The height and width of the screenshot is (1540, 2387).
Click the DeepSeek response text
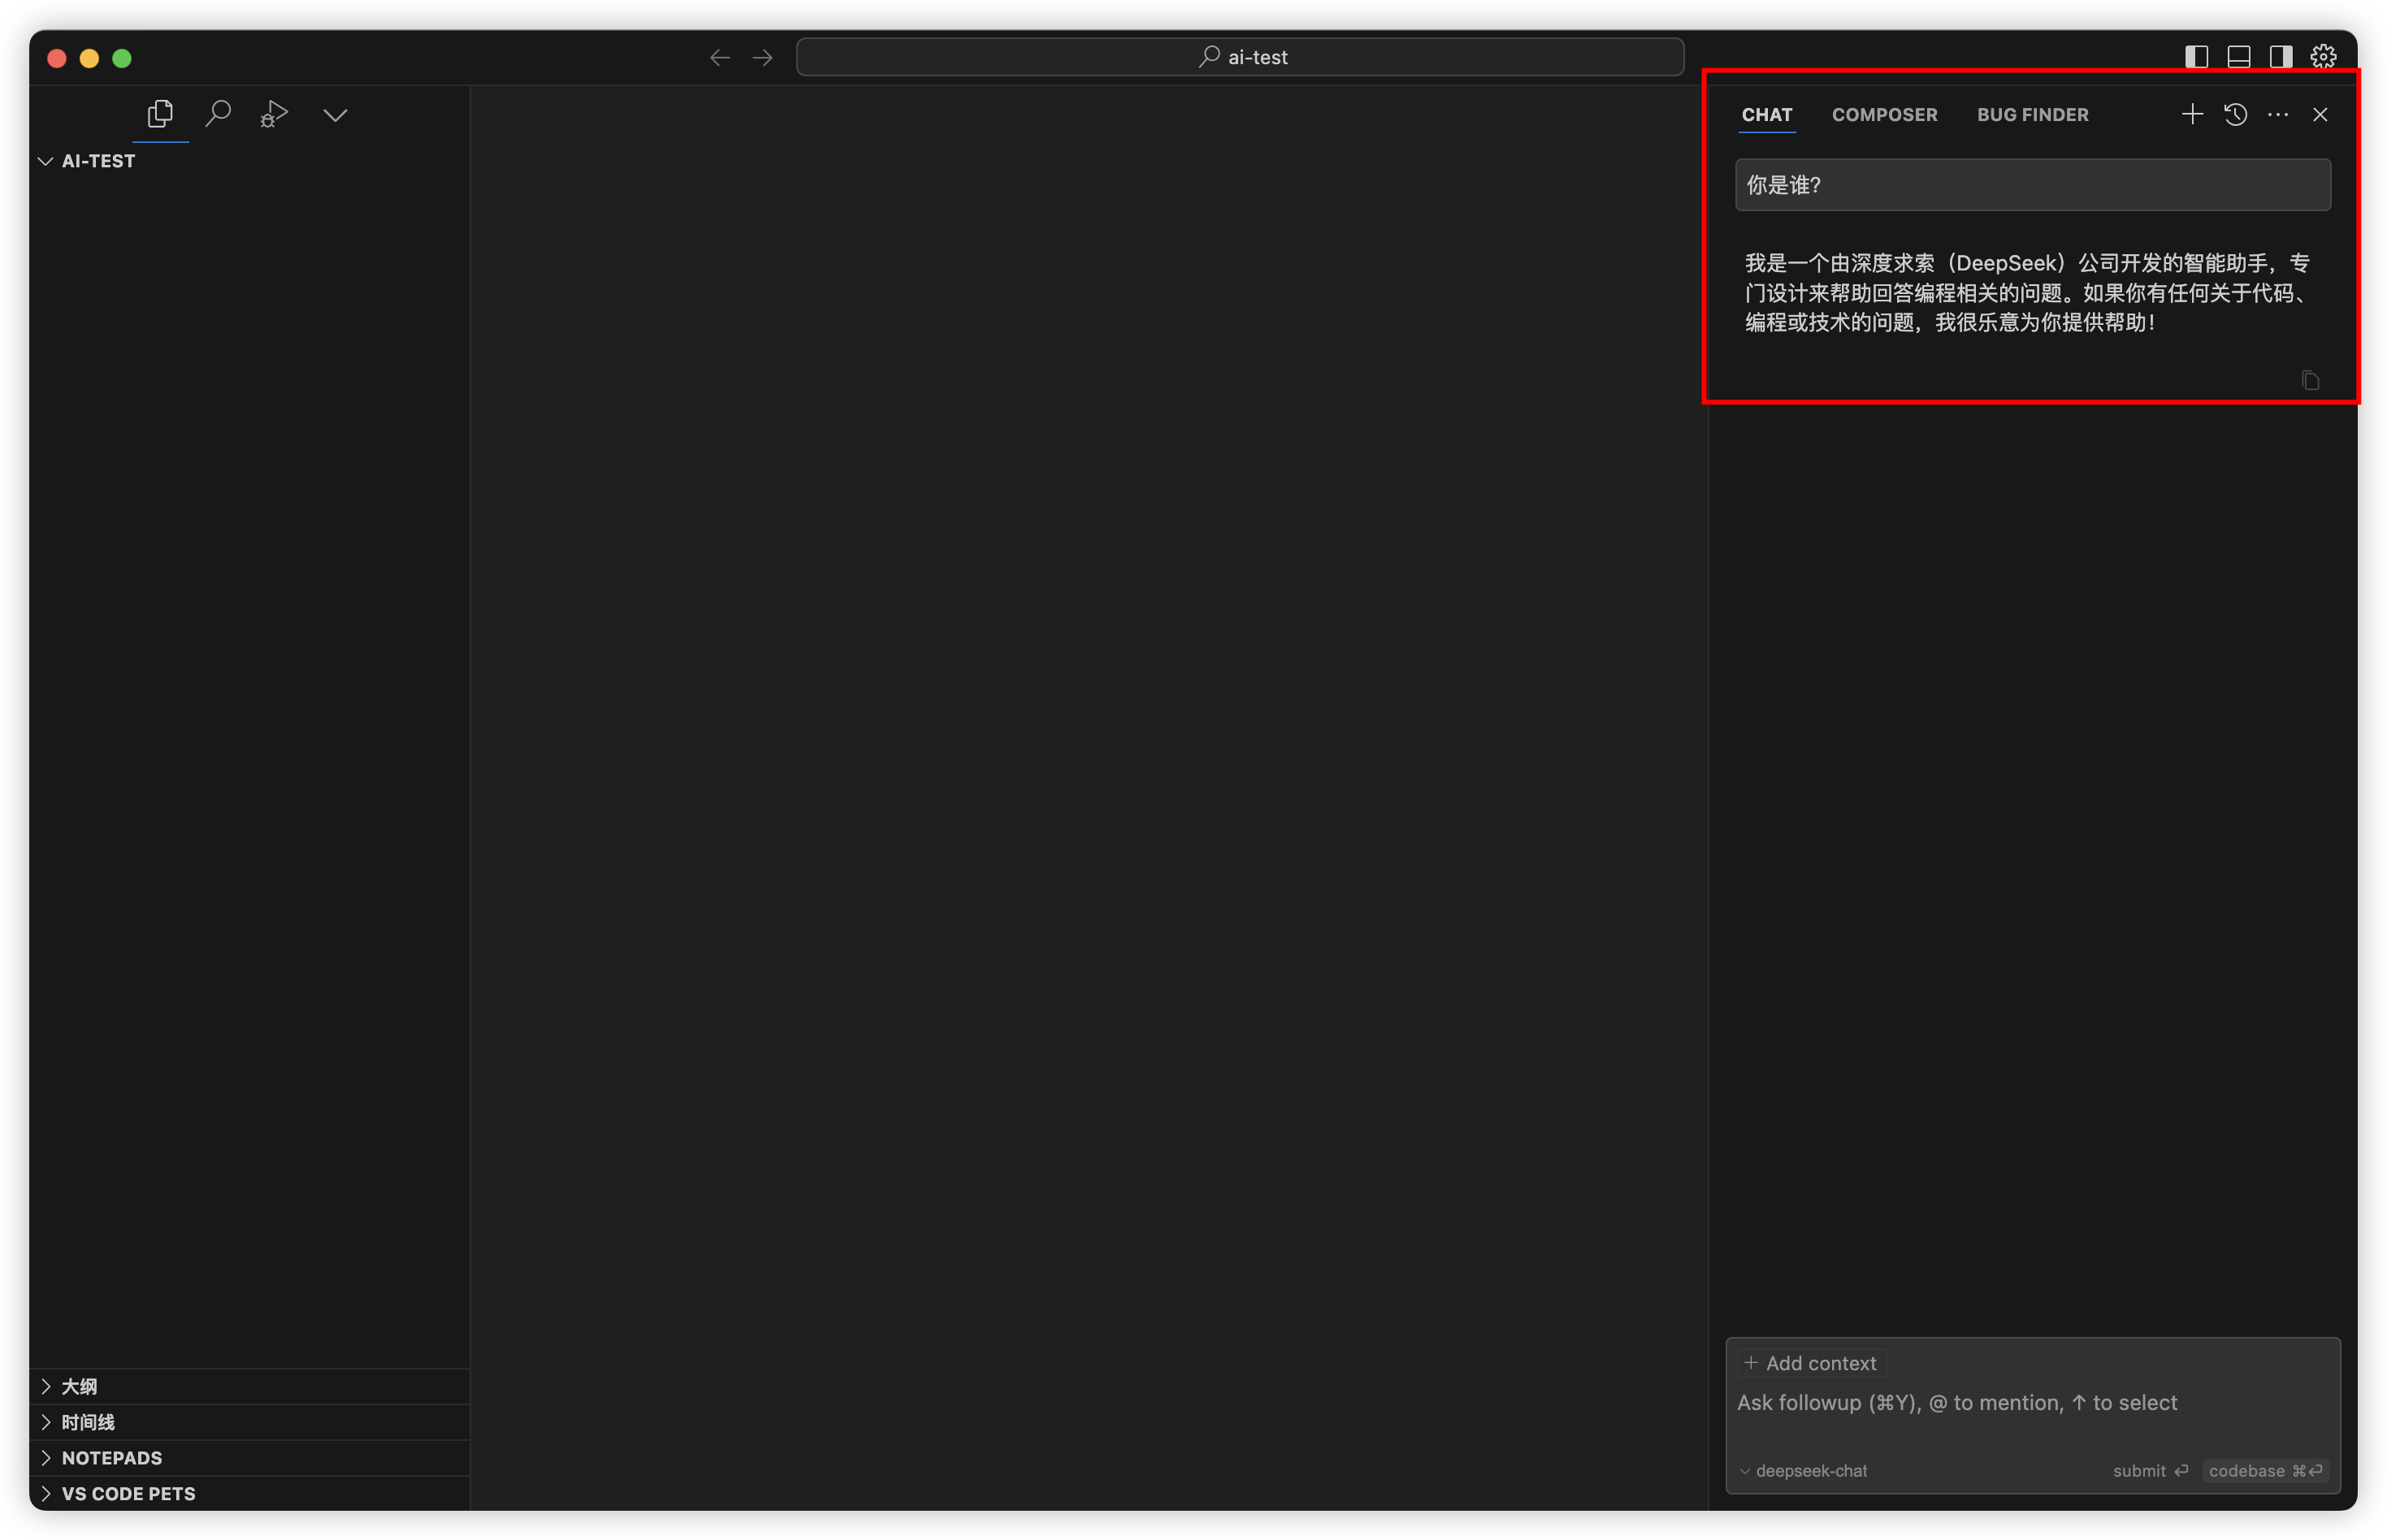2028,292
